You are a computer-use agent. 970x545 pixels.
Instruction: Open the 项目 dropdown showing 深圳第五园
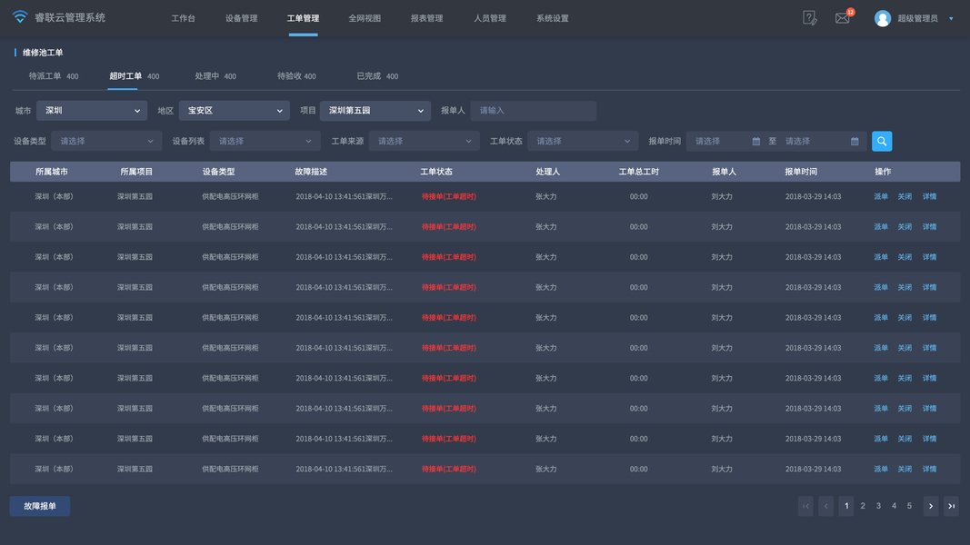[x=375, y=111]
